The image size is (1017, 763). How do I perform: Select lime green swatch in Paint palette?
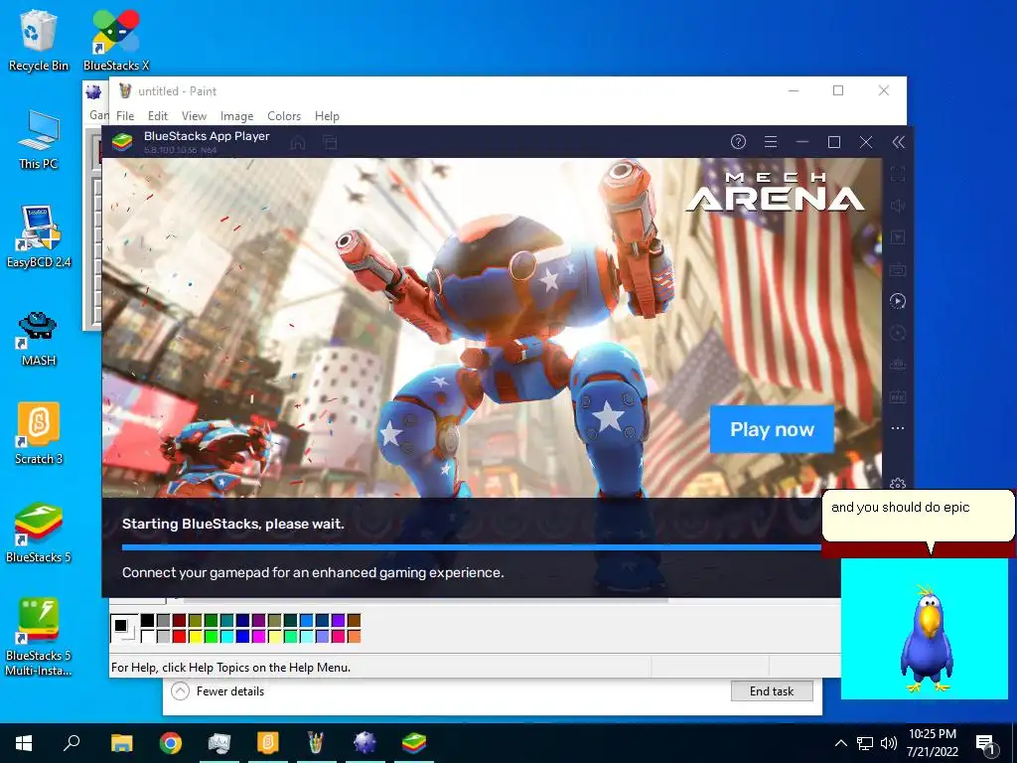click(x=211, y=637)
